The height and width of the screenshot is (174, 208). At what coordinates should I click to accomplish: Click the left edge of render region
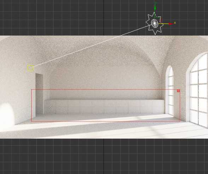(x=31, y=106)
